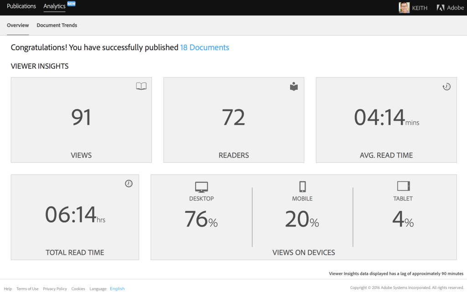Click the KEITH username label
Viewport: 467px width, 294px height.
pos(420,8)
